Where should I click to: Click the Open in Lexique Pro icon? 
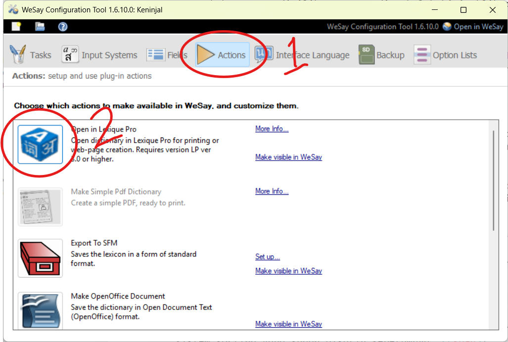[40, 144]
